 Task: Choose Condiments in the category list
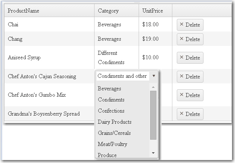point(111,100)
